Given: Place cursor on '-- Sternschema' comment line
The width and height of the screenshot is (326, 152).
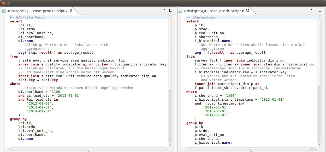Looking at the screenshot, I should click(201, 17).
